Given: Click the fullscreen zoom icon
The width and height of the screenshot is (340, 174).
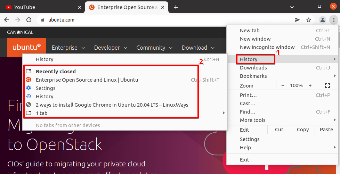Looking at the screenshot, I should [327, 85].
